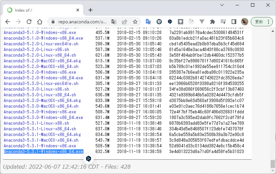This screenshot has height=174, width=276.
Task: Close the 'Index of /' tab
Action: pyautogui.click(x=78, y=10)
